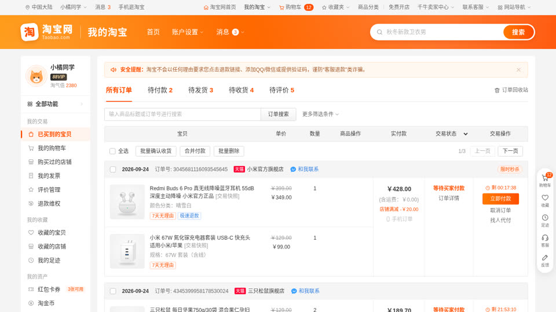Switch to the 待发货 tab
The height and width of the screenshot is (312, 556).
click(x=201, y=90)
